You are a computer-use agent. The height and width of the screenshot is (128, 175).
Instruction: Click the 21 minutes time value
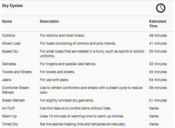158,100
